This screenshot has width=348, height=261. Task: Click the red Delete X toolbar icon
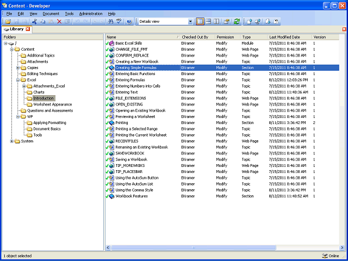click(59, 22)
